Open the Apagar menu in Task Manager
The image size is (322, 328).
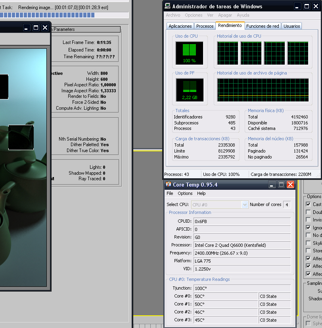(225, 15)
